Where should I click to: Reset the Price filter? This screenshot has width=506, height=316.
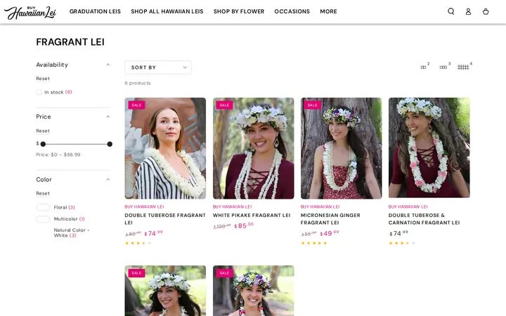pos(43,131)
